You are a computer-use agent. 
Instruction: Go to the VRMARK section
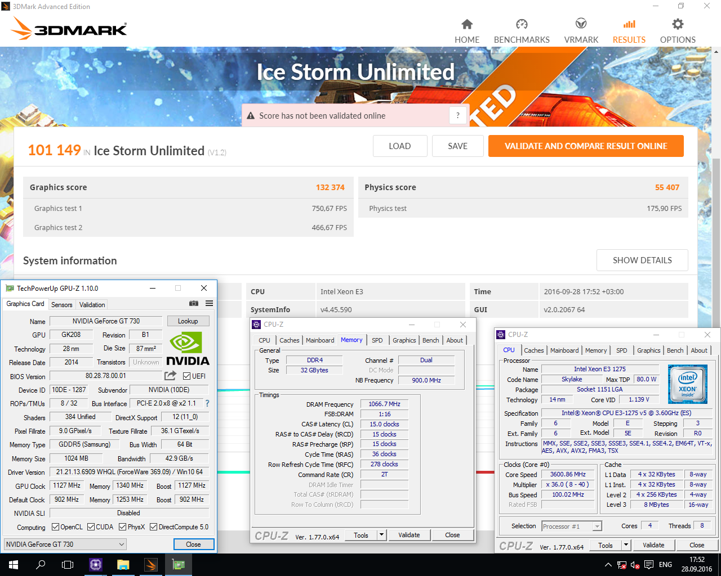click(581, 31)
